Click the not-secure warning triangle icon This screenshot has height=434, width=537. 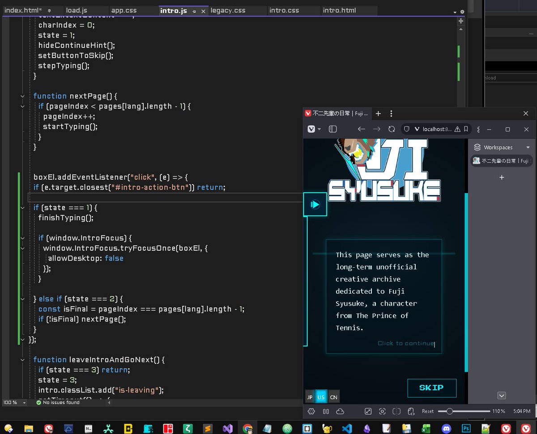coord(457,129)
